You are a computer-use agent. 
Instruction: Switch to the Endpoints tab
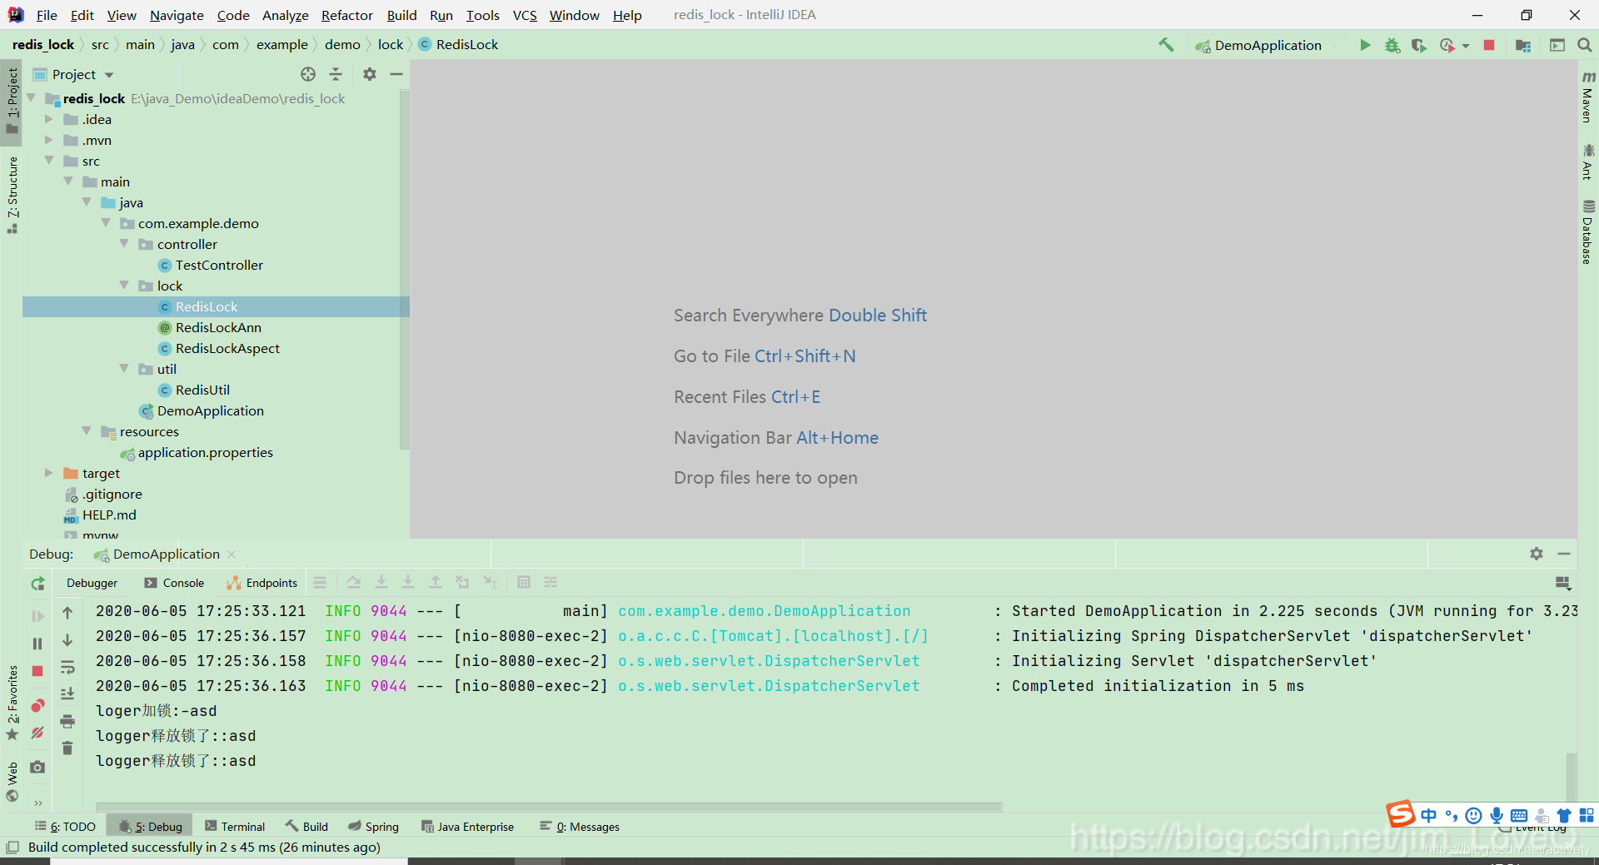click(x=262, y=583)
